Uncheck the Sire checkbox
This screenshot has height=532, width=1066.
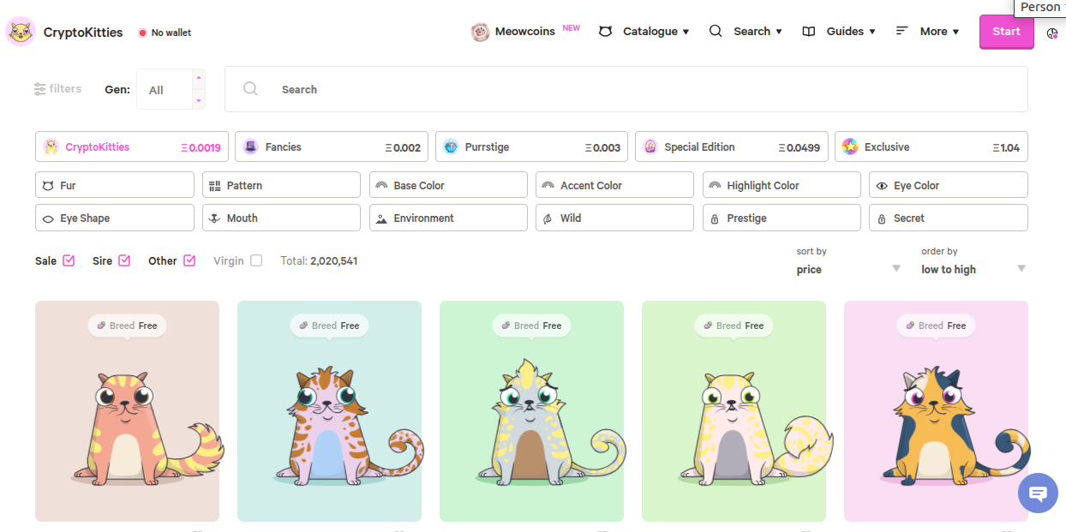(124, 260)
